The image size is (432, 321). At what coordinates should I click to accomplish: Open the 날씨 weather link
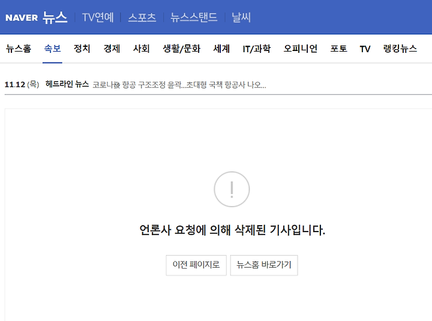click(x=241, y=17)
